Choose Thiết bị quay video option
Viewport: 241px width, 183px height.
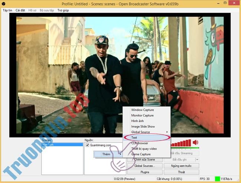(x=146, y=149)
